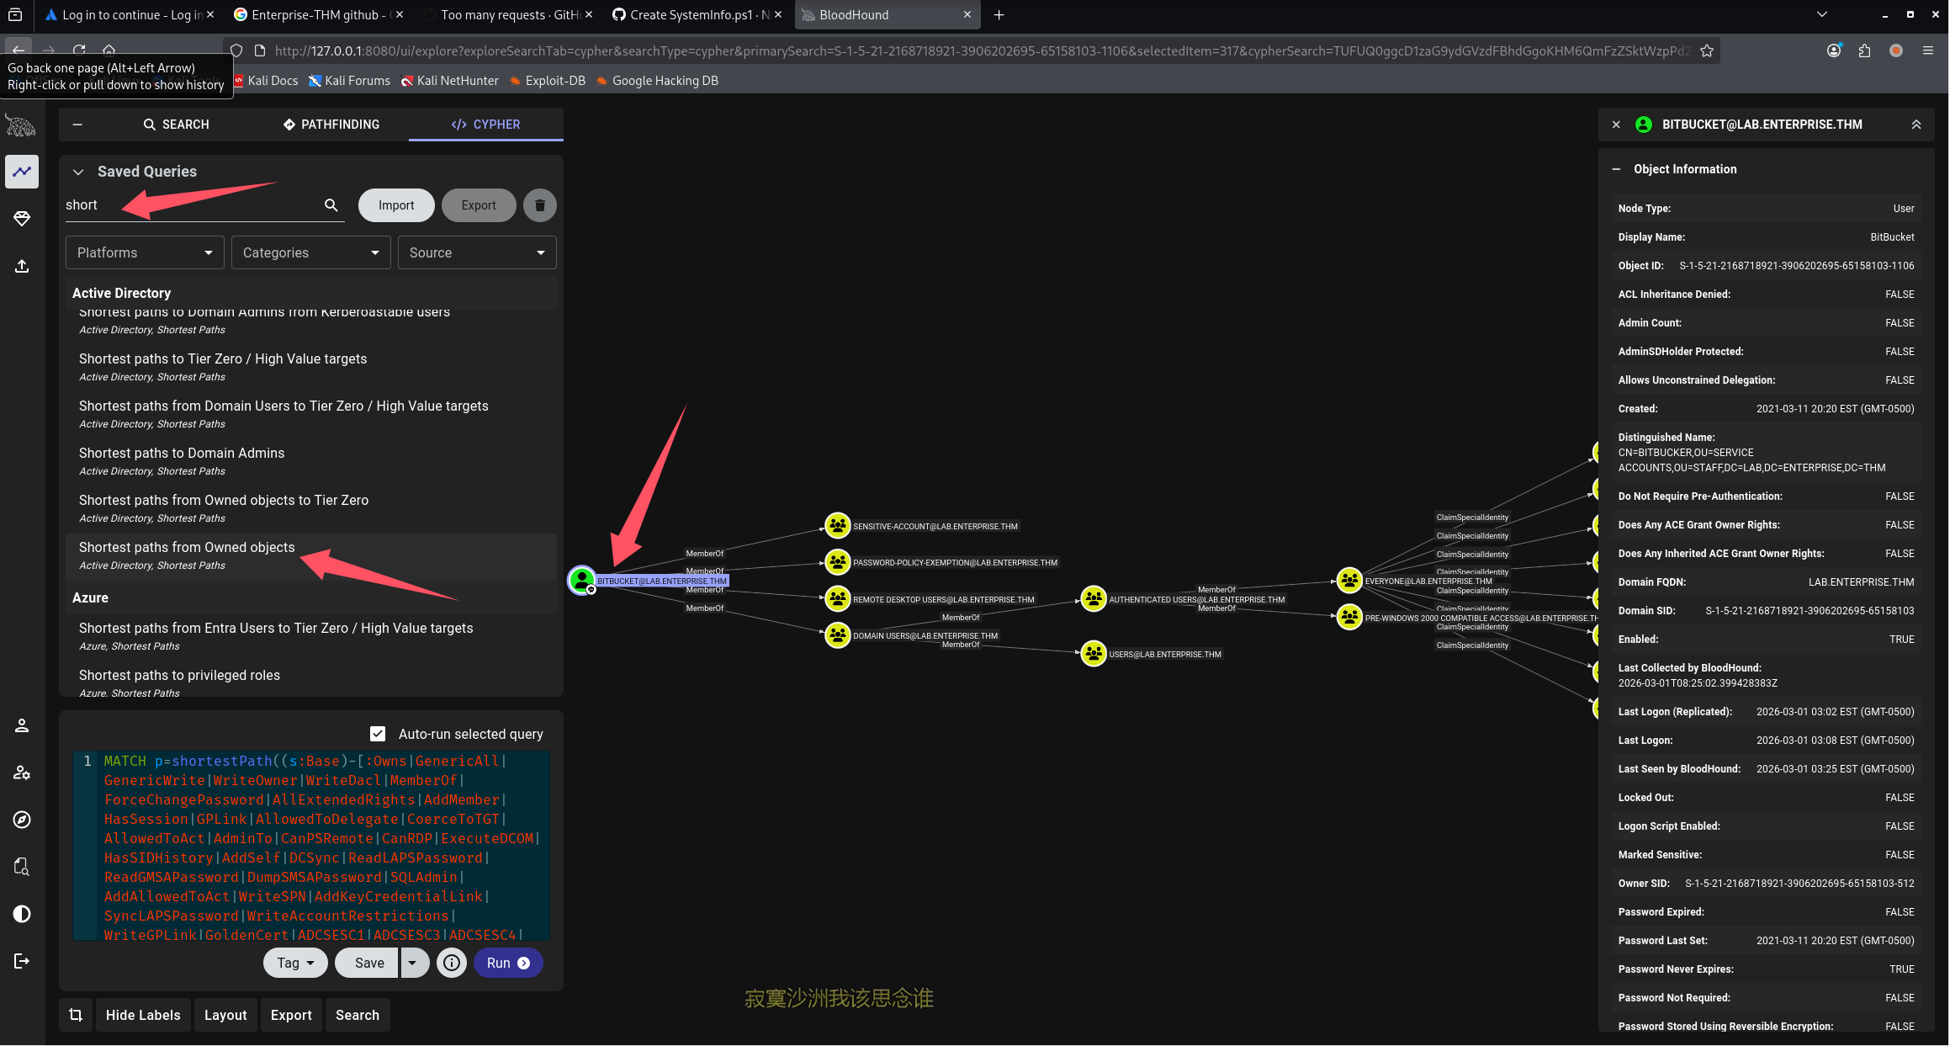Uncheck Auto-run selected query checkbox
1950x1046 pixels.
pos(378,734)
